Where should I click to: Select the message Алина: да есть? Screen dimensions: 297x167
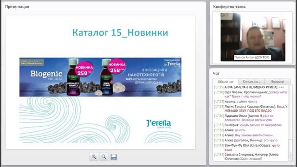pyautogui.click(x=230, y=130)
